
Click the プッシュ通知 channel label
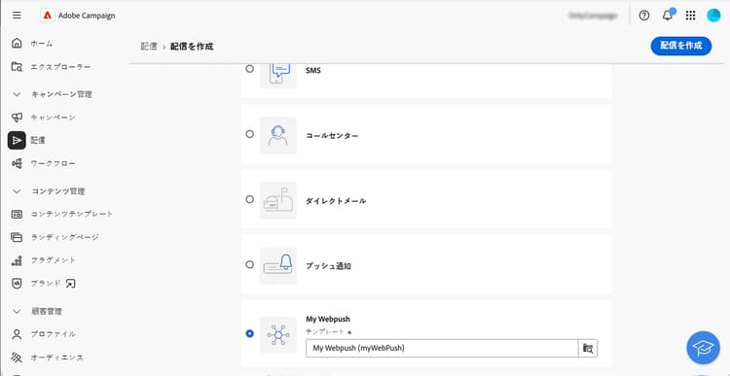[328, 267]
